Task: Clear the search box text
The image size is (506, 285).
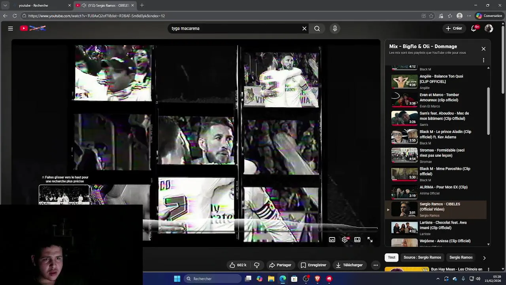Action: click(304, 28)
